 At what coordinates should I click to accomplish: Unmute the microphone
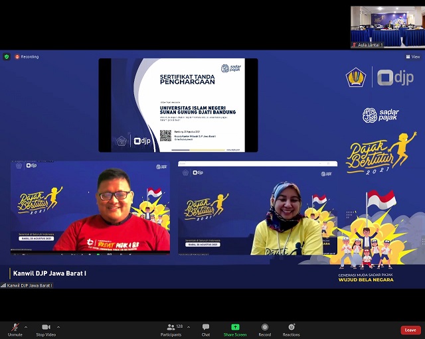point(15,329)
